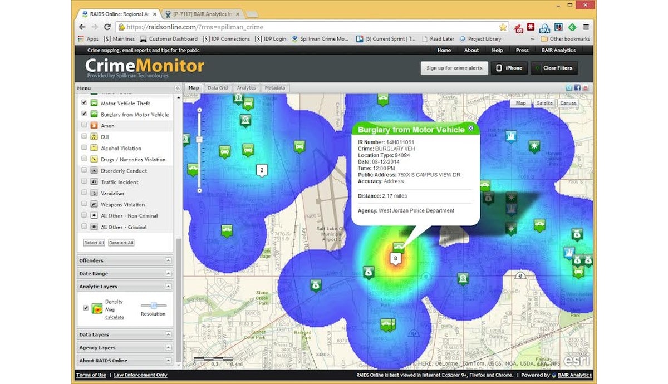Screen dimensions: 668x384
Task: Collapse the Menu panel with double-arrow icon
Action: pos(178,88)
